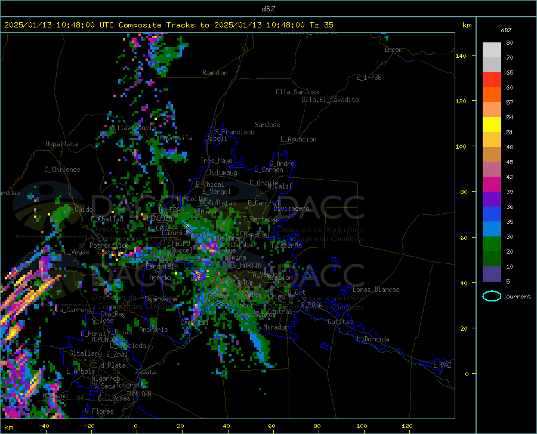The height and width of the screenshot is (434, 537).
Task: Click the 'L_Arboles' map label
Action: [81, 371]
